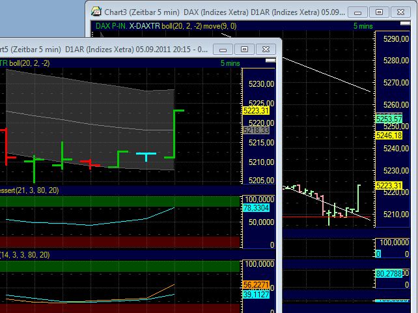
Task: Minimize the Chart3 window
Action: tap(357, 12)
